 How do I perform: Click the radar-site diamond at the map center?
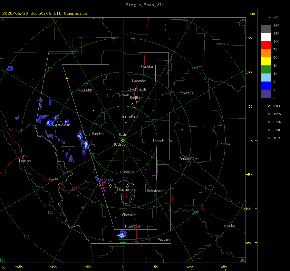(x=123, y=140)
